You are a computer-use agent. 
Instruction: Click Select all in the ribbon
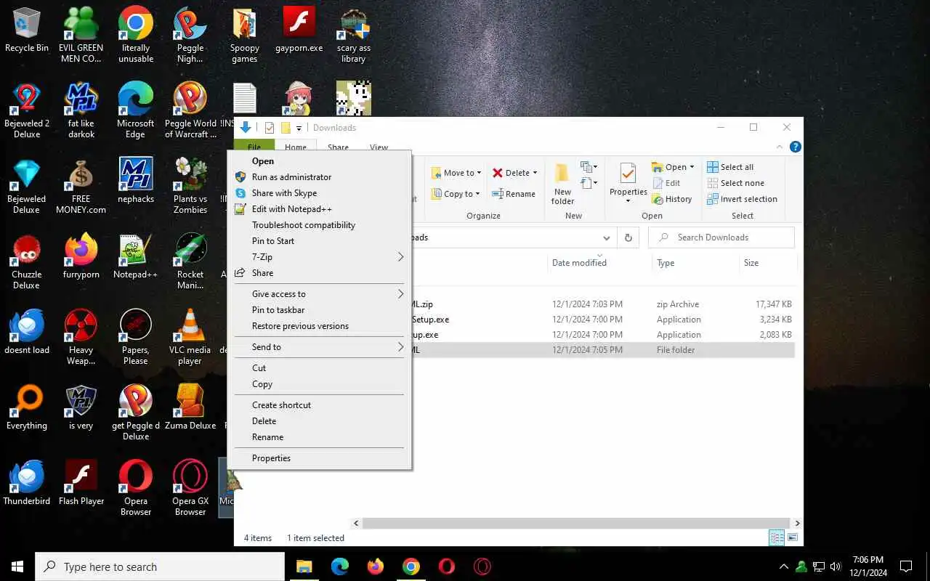point(730,167)
